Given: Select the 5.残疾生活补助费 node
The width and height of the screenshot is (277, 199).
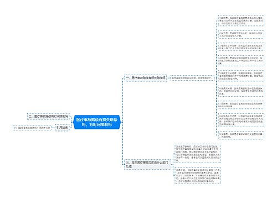Looking at the screenshot, I should [x=241, y=76].
